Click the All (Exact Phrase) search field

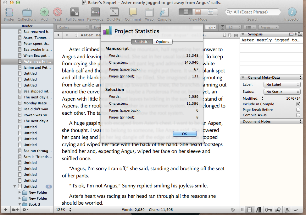253,12
